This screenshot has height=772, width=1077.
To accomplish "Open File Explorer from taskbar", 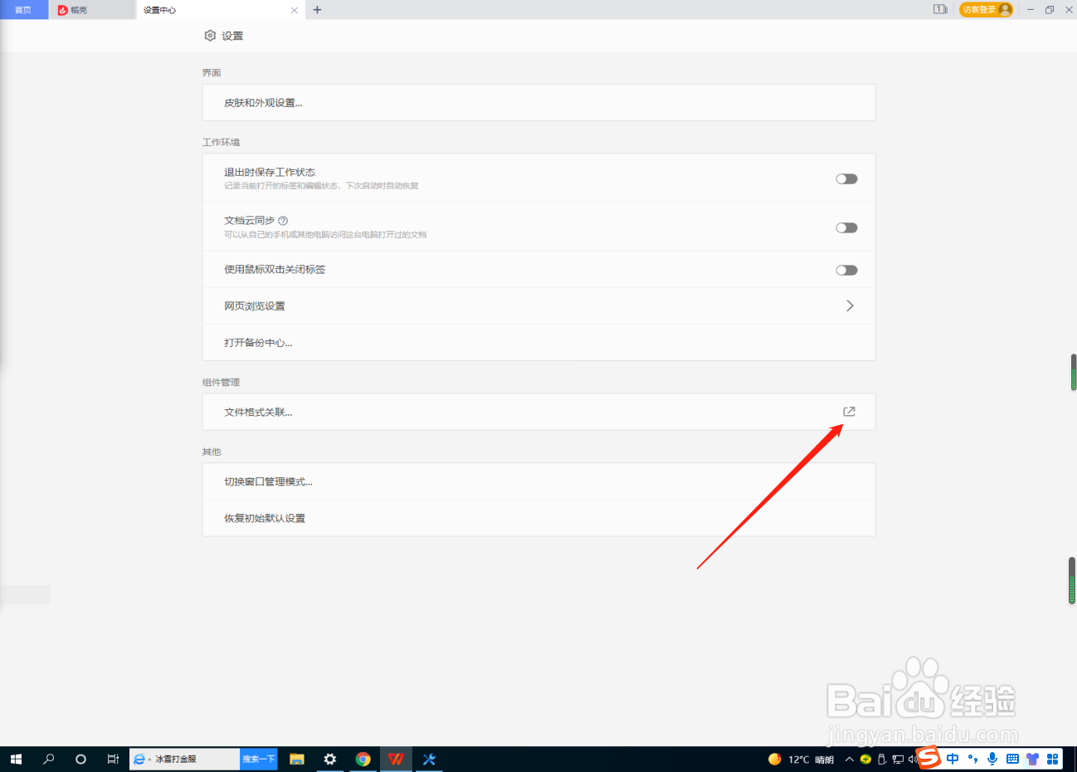I will (x=297, y=759).
